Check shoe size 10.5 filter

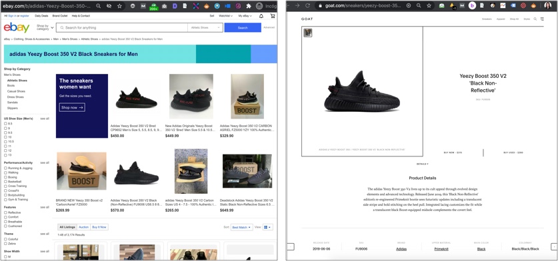tap(5, 142)
